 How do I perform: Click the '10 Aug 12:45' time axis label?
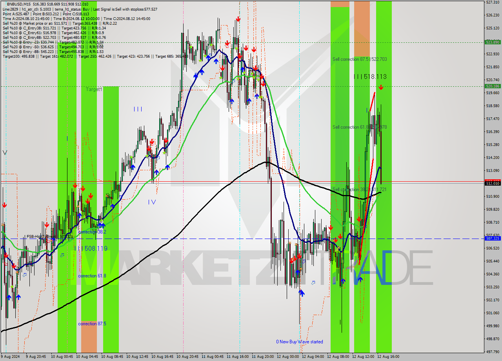click(x=137, y=357)
